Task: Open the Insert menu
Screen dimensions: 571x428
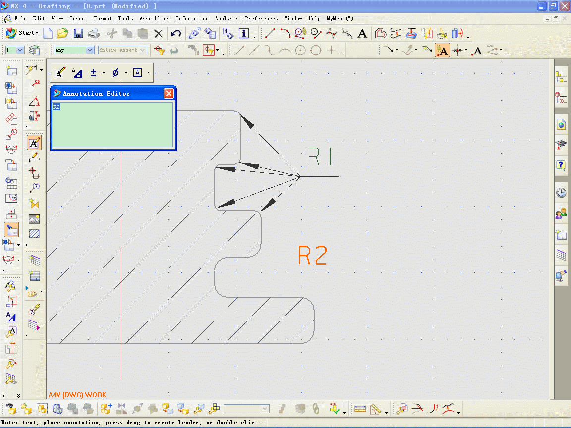Action: click(78, 18)
